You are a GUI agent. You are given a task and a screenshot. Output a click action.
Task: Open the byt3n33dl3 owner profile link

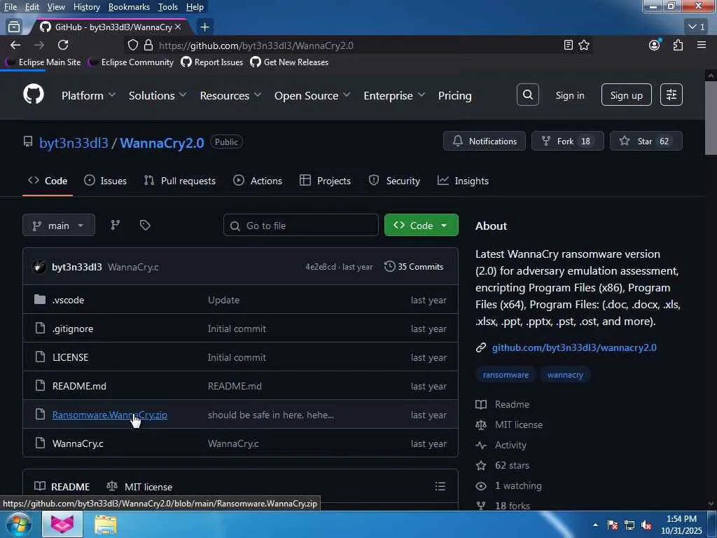click(74, 143)
